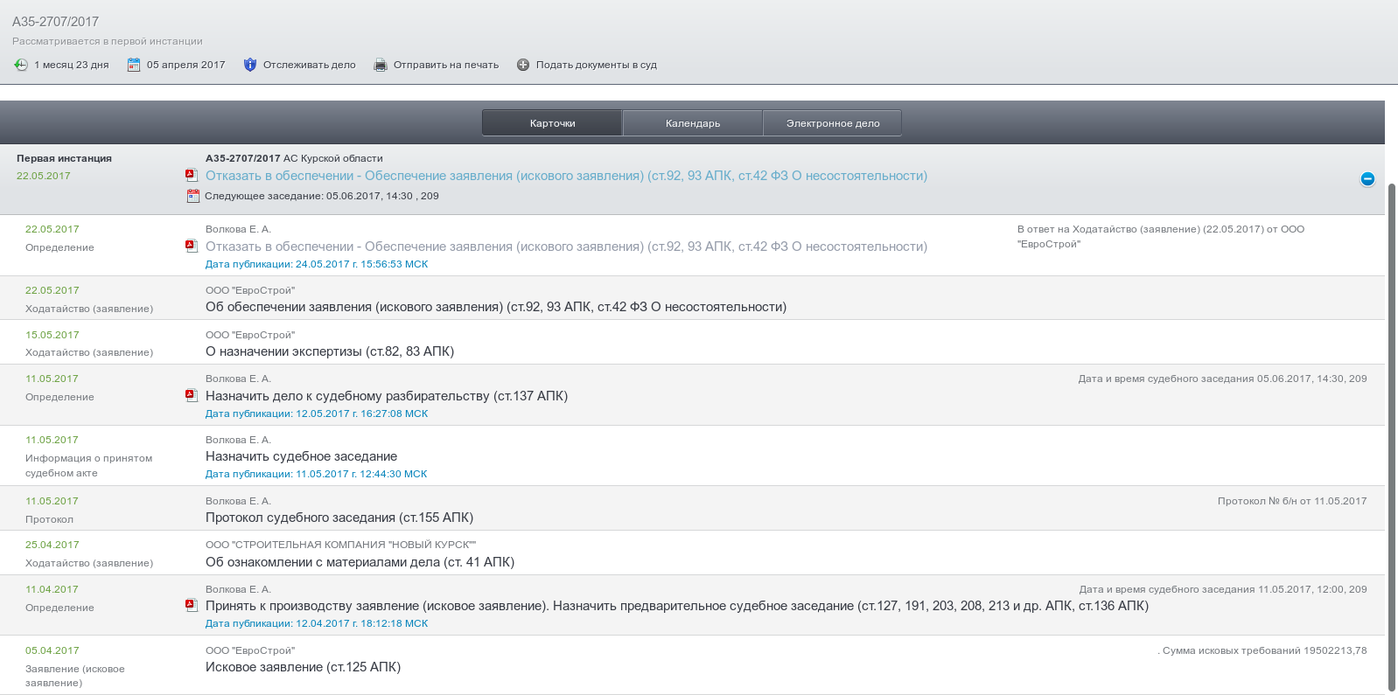Open the PDF icon for Назначить дело к судебному разбирательству

pos(192,395)
